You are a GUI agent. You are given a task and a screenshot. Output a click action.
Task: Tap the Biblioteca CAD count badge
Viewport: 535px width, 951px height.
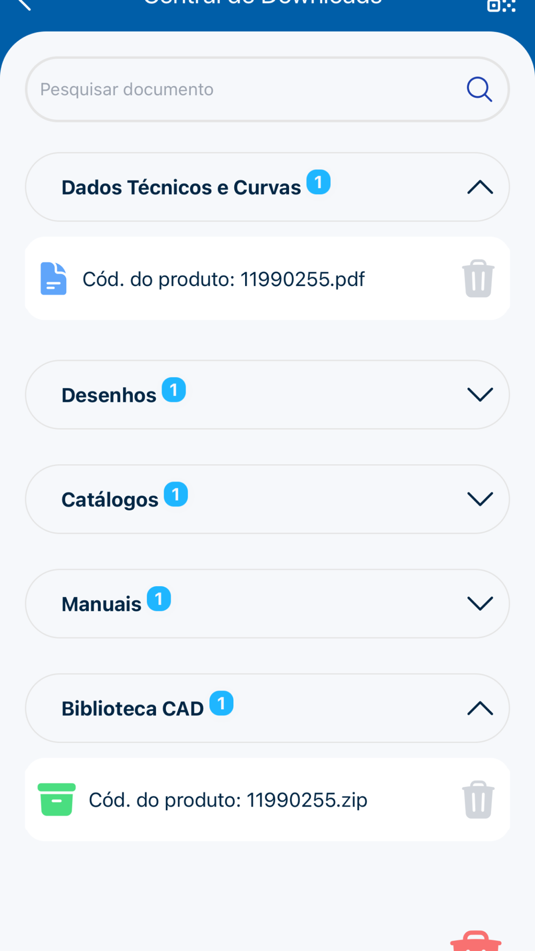(x=221, y=703)
